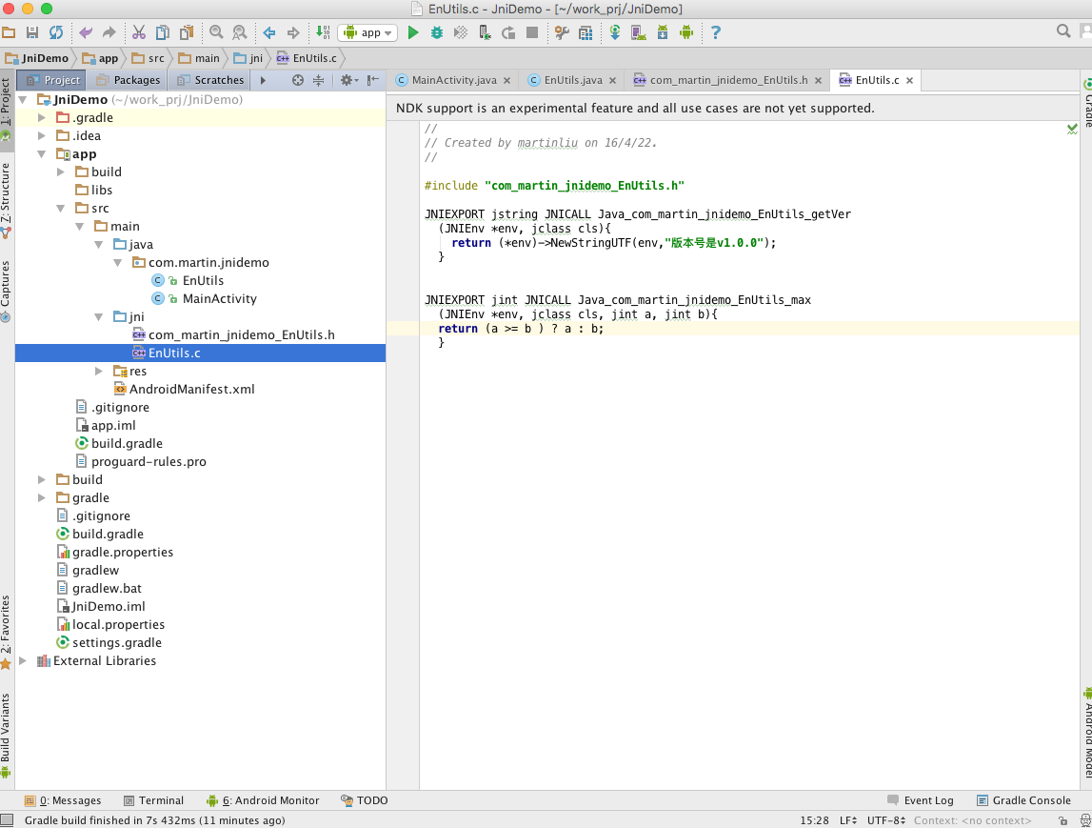
Task: Click the Cut scissors icon
Action: [x=138, y=32]
